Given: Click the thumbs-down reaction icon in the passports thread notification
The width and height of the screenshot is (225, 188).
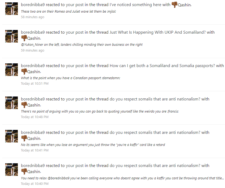Looking at the screenshot, I should pos(24,72).
